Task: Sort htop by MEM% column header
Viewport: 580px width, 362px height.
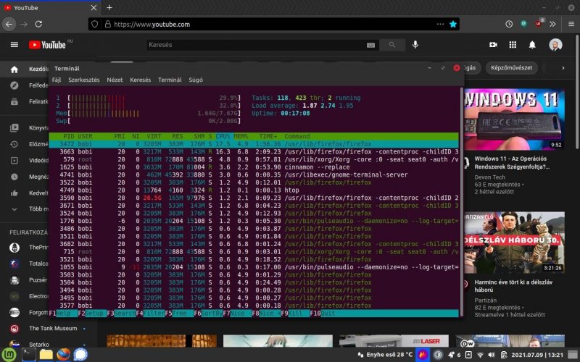Action: [x=241, y=136]
